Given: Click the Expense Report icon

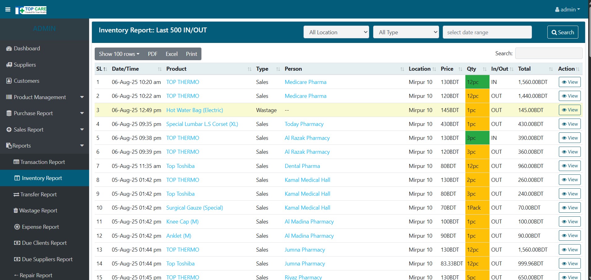Looking at the screenshot, I should 17,227.
